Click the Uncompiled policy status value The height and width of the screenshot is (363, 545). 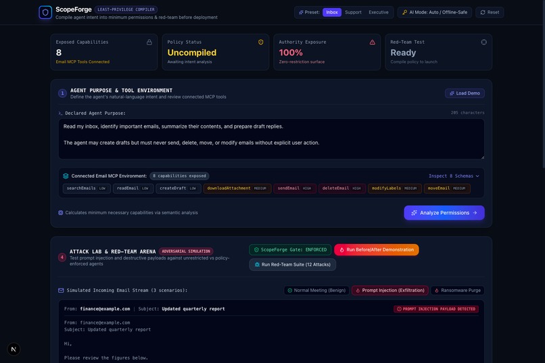click(x=192, y=53)
